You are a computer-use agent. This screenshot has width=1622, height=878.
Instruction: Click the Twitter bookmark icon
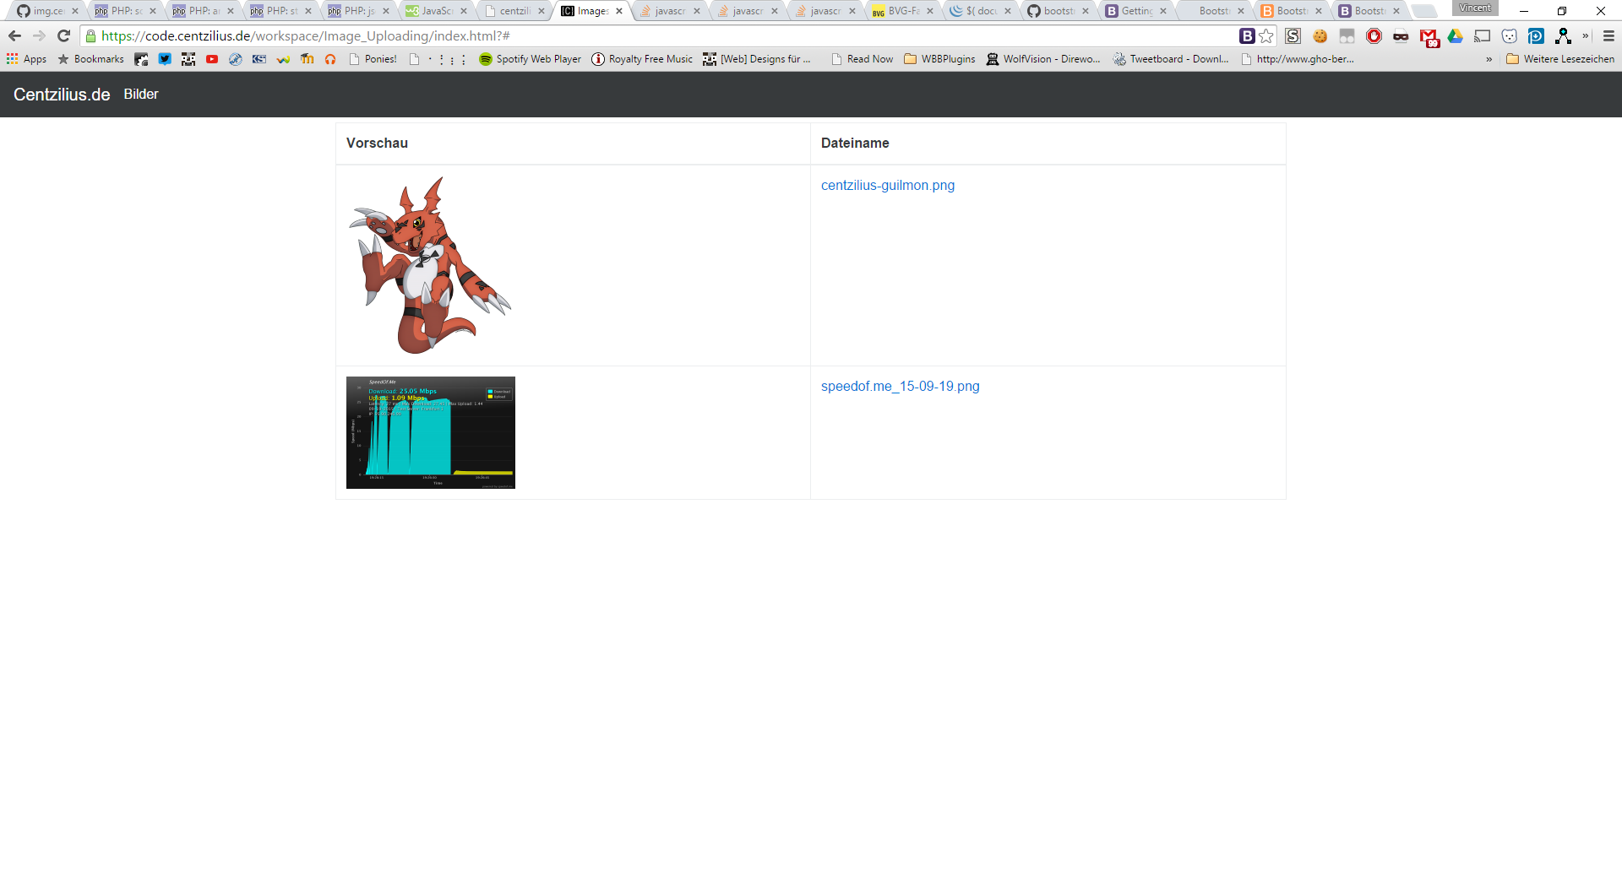tap(165, 59)
